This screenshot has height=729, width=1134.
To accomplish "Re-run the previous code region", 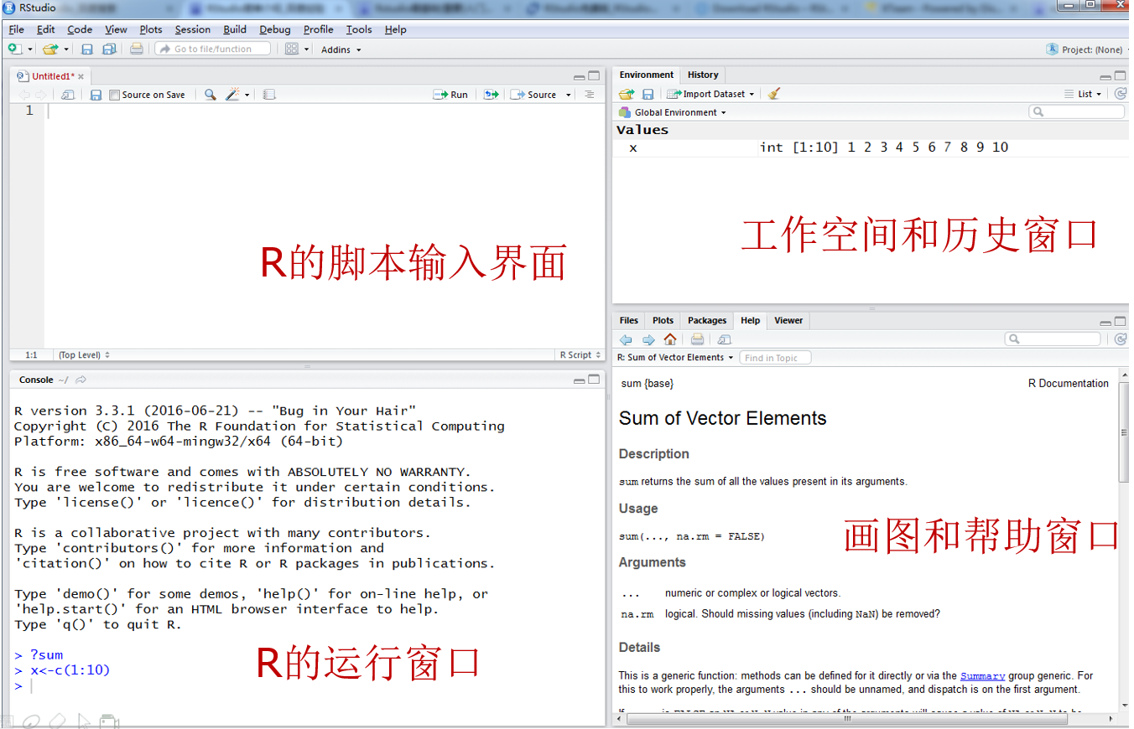I will 492,95.
